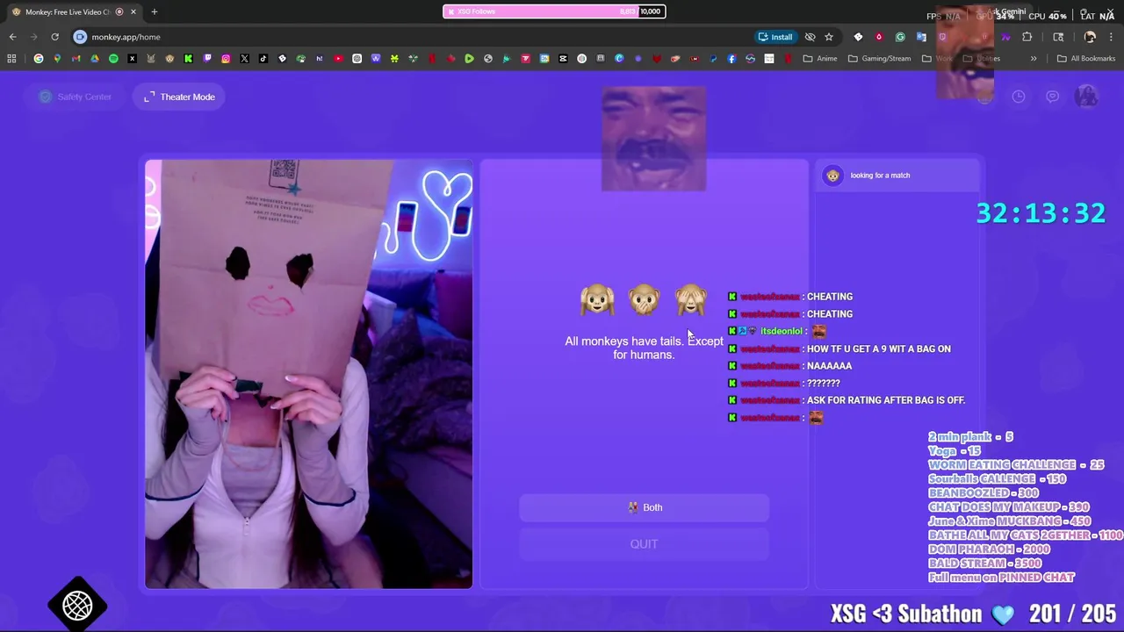Open the Gmail bookmark

pyautogui.click(x=76, y=59)
